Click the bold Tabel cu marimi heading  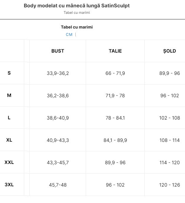click(77, 27)
